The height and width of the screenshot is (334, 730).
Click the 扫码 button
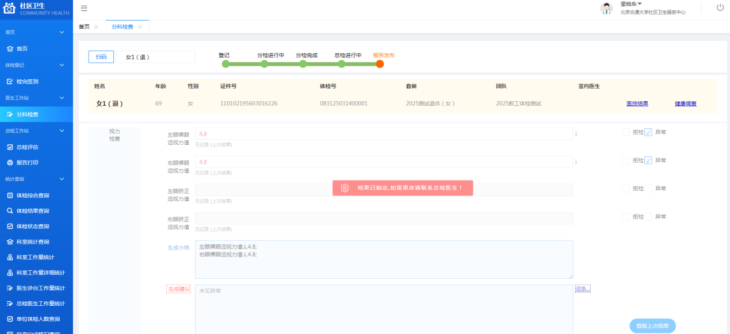[101, 56]
